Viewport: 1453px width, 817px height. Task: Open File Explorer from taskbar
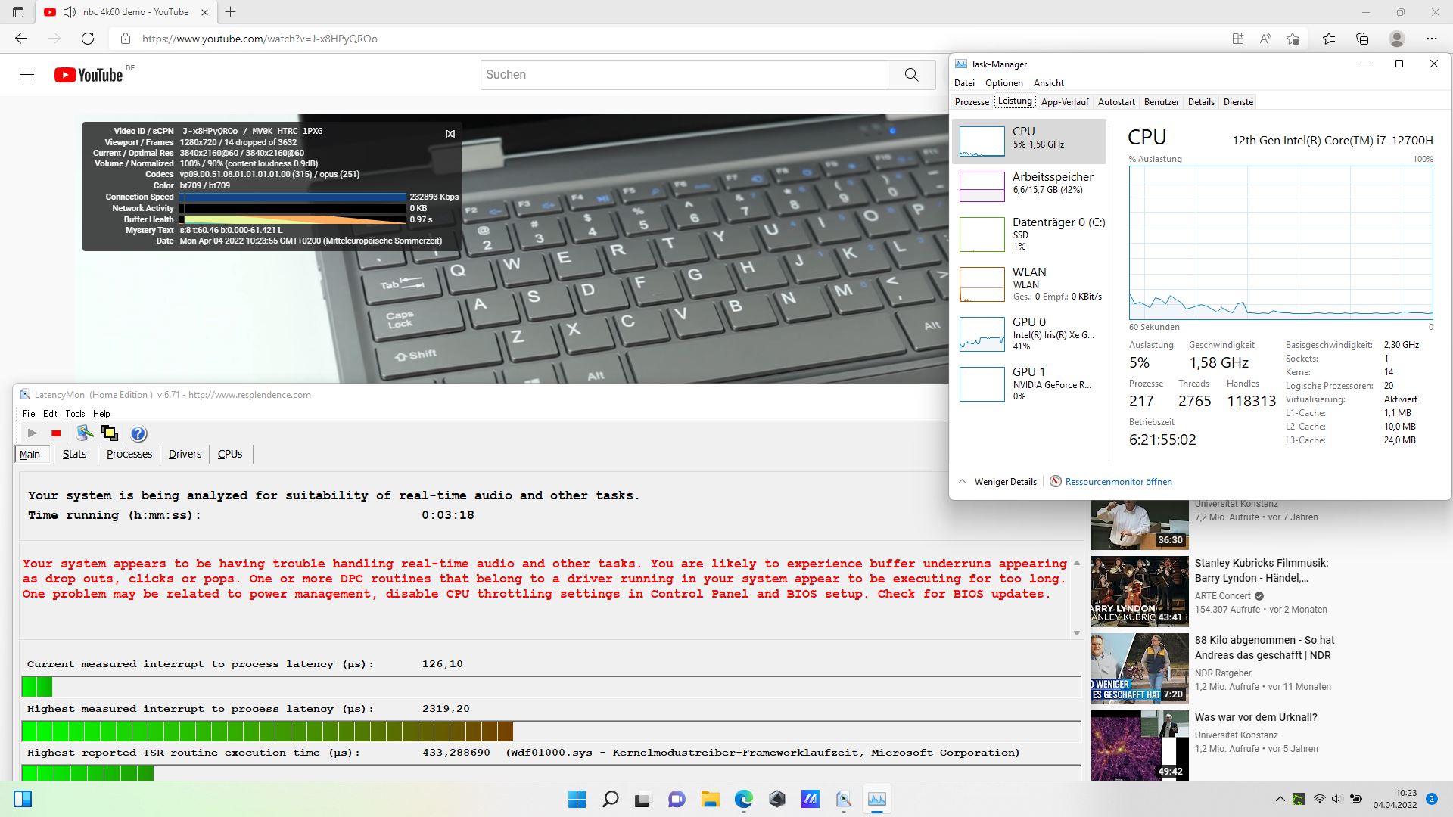[x=710, y=799]
